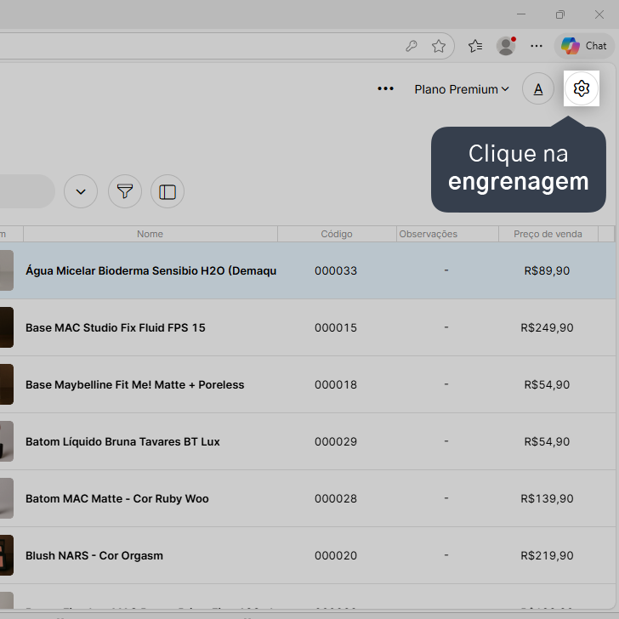Open the Copilot Chat button

584,46
